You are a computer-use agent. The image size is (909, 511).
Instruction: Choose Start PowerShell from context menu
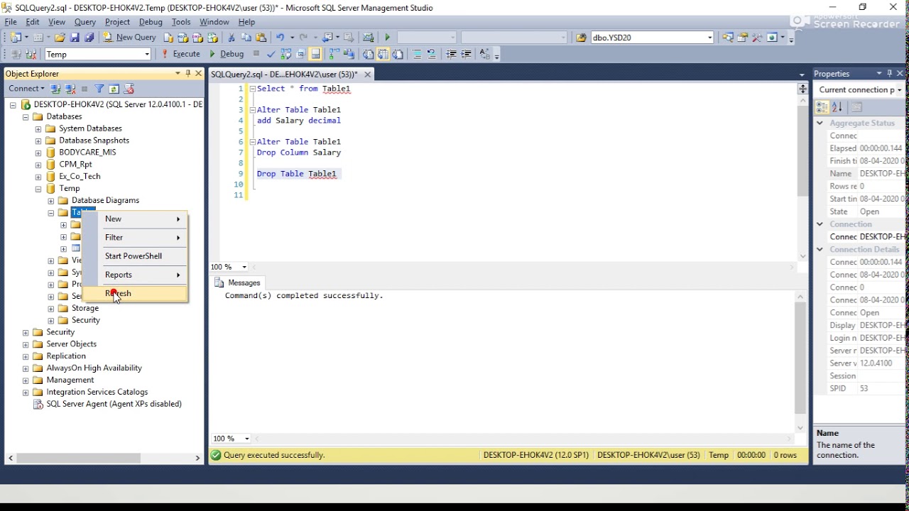(135, 255)
